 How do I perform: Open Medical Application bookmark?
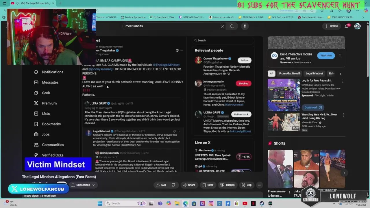[133, 17]
